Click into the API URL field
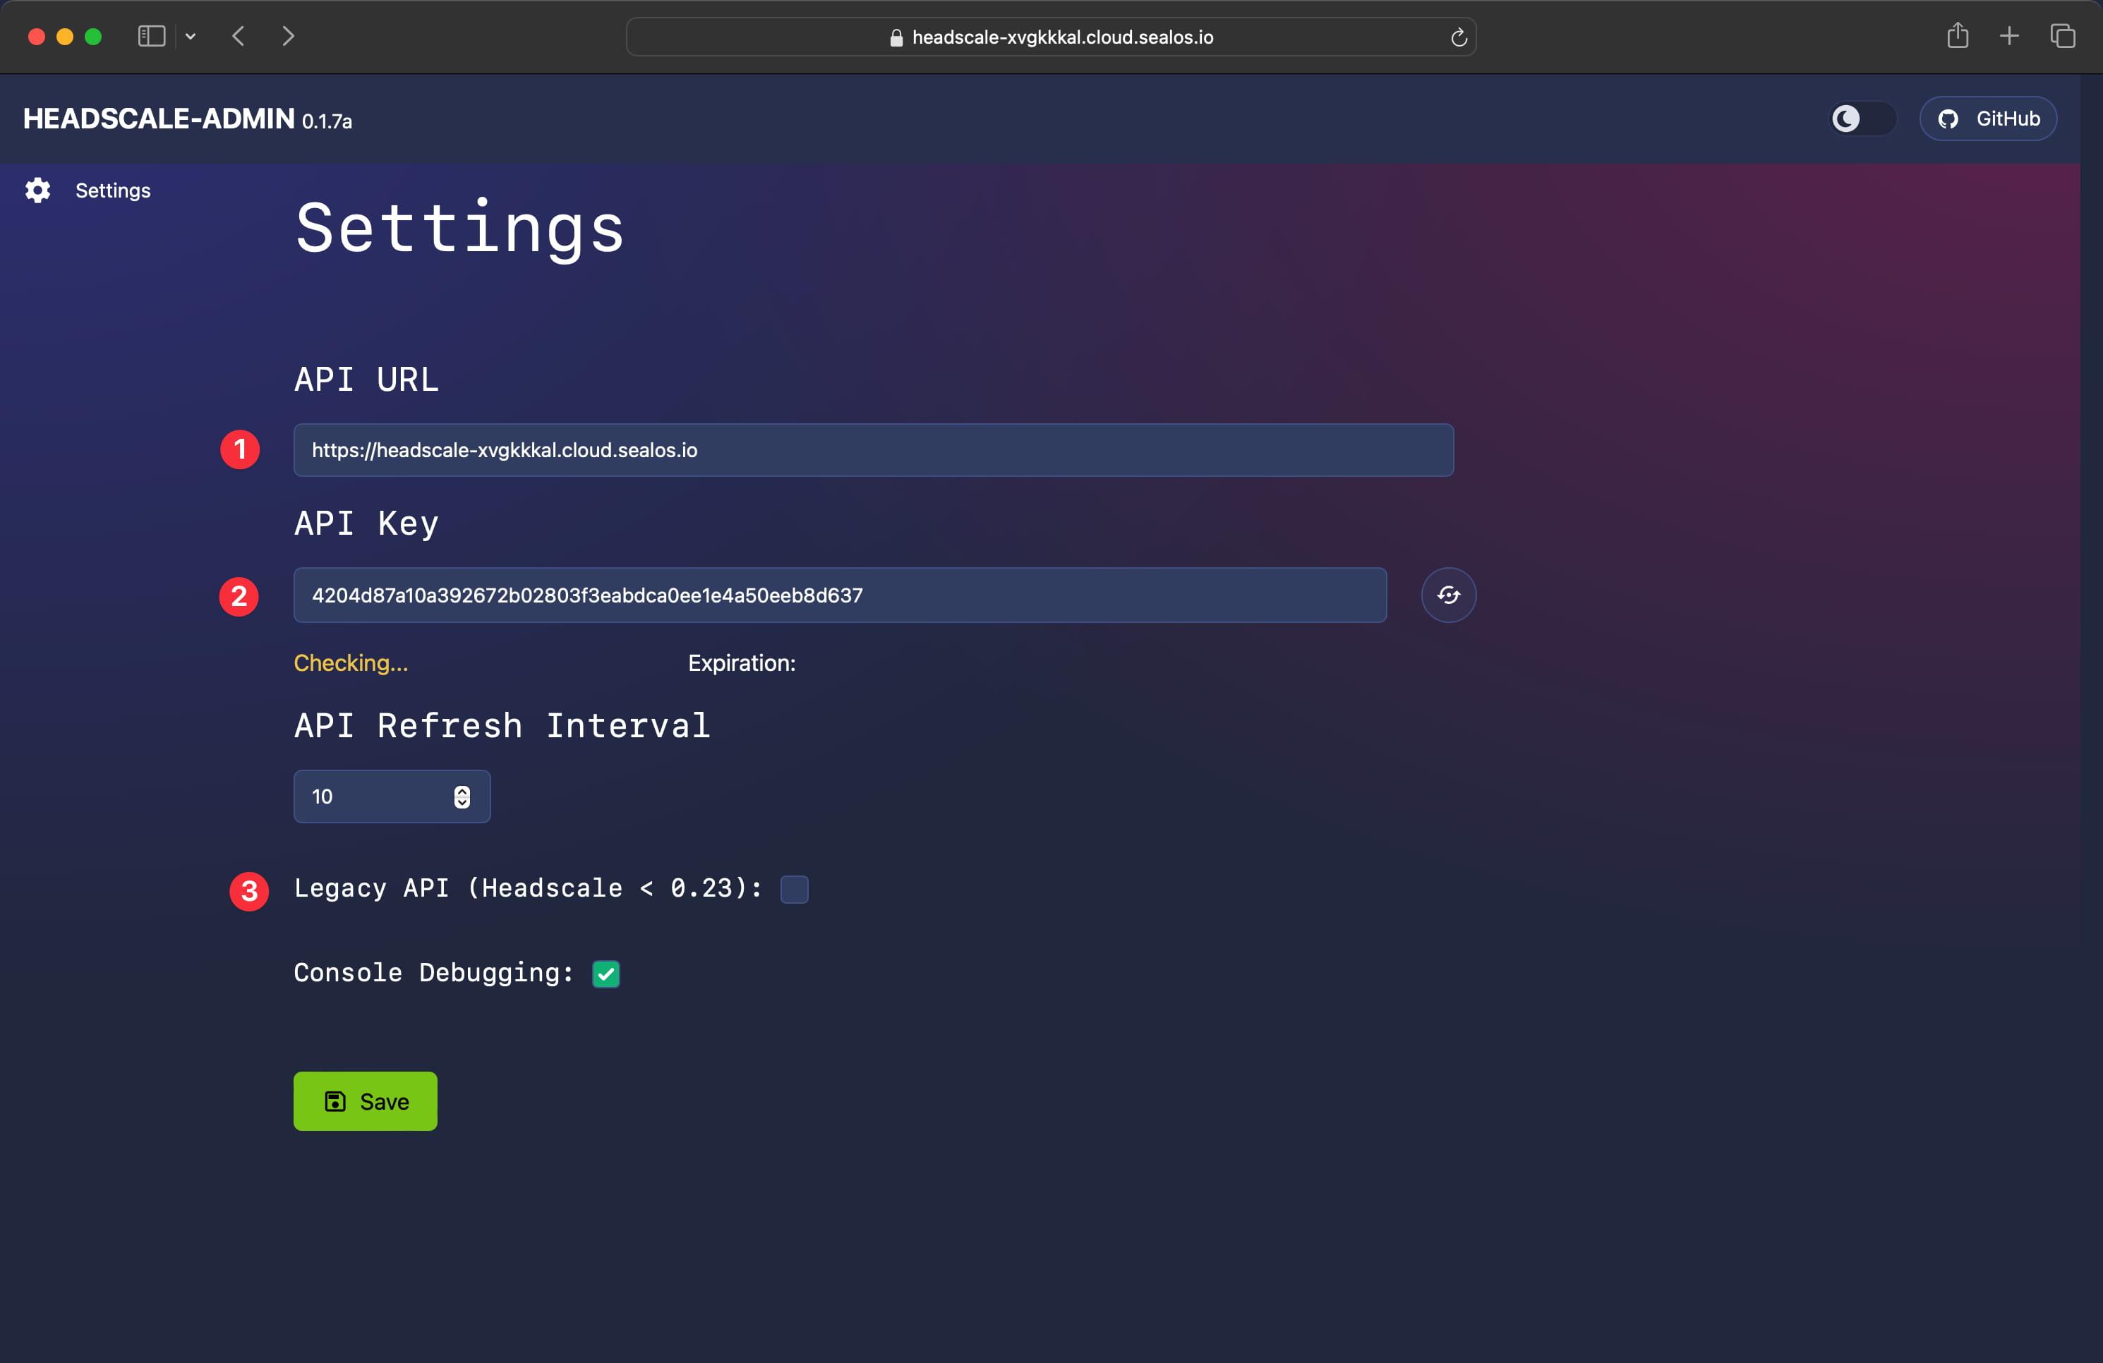 click(x=872, y=449)
